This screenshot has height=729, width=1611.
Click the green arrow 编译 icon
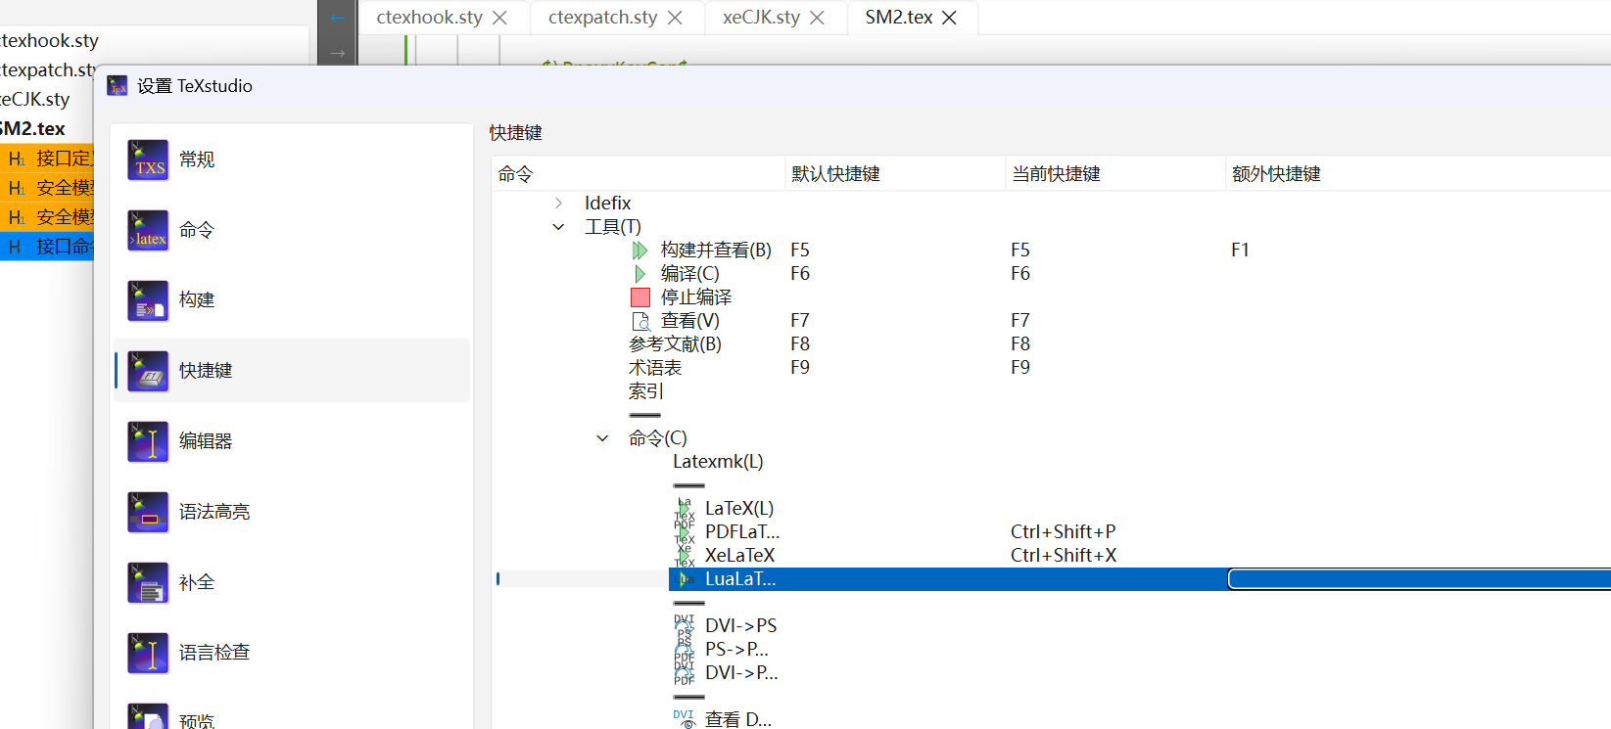click(640, 274)
